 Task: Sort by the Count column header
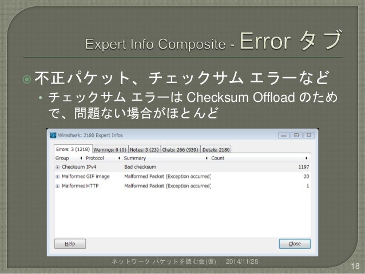click(260, 158)
